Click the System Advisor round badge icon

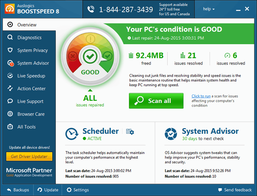[171, 134]
